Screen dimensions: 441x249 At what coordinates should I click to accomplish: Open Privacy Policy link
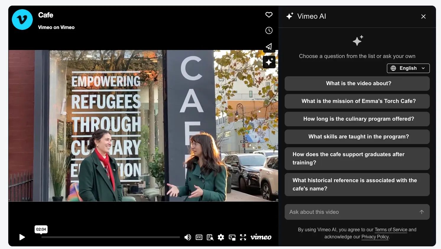tap(375, 237)
